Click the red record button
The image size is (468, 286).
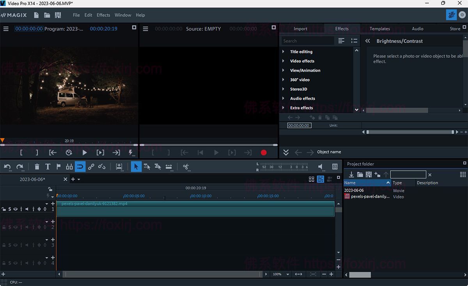264,153
